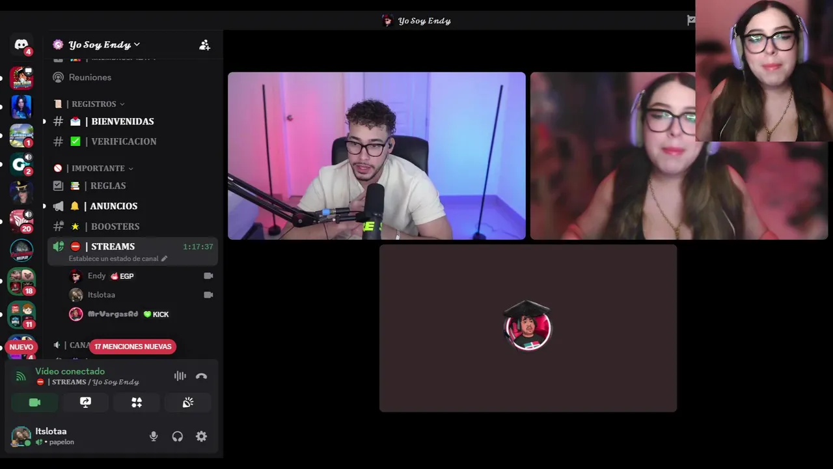
Task: Click the NUEVO unread badge
Action: coord(21,347)
